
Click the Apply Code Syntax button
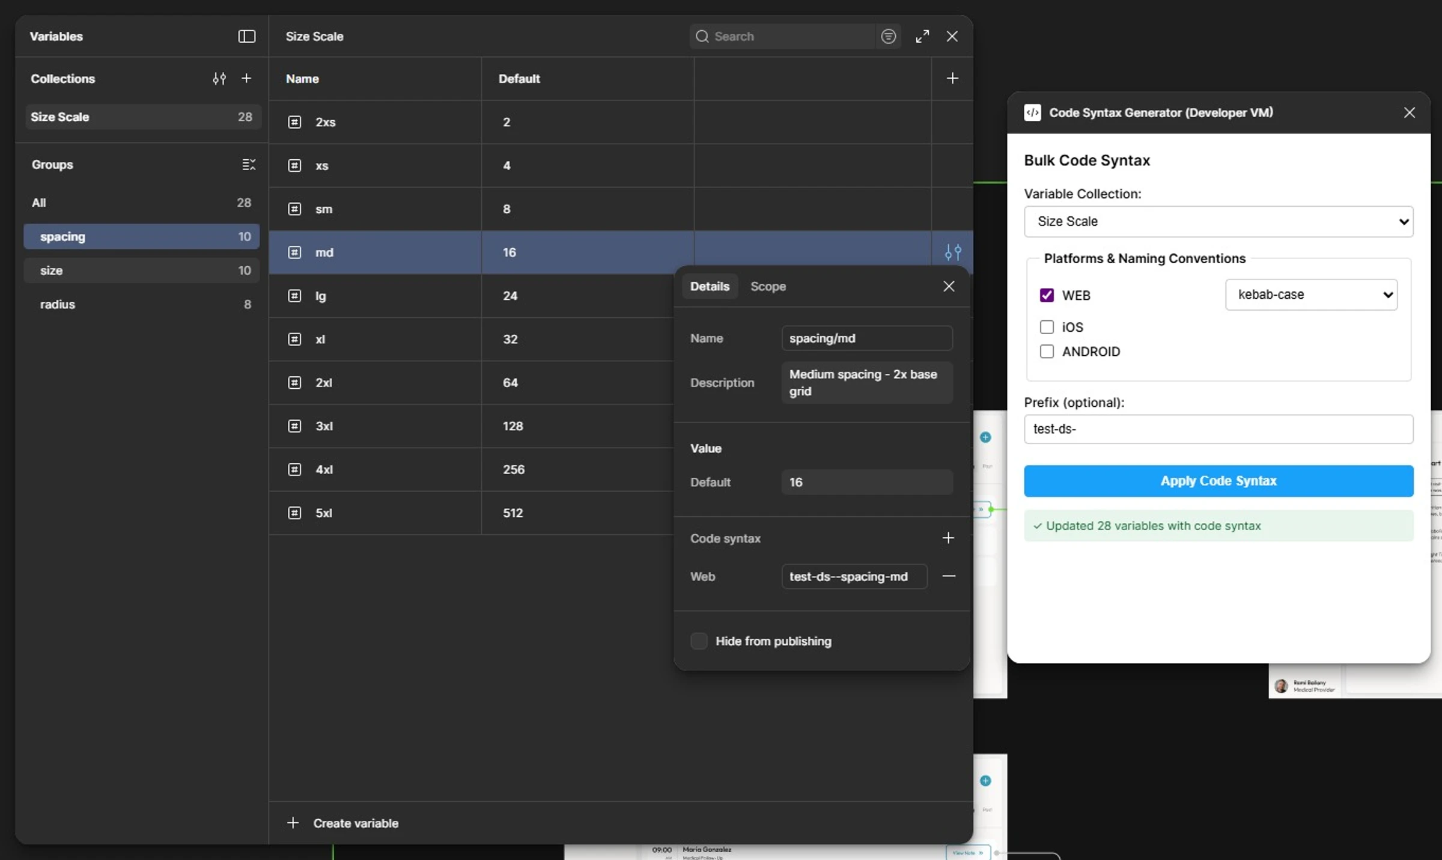coord(1218,481)
